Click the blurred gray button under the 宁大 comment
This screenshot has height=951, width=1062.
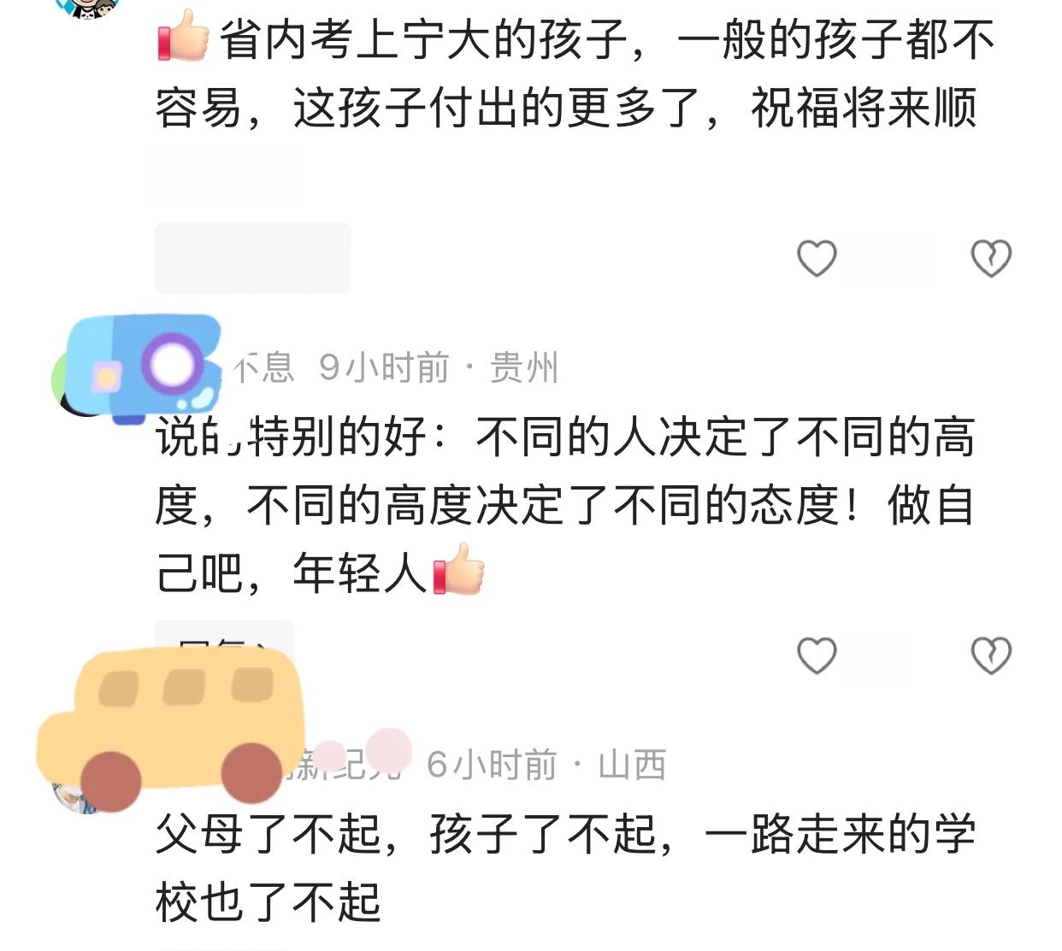pyautogui.click(x=252, y=258)
